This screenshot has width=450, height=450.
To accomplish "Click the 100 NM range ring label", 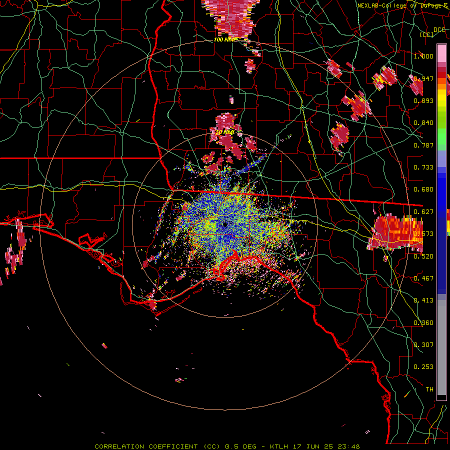I will click(x=224, y=39).
